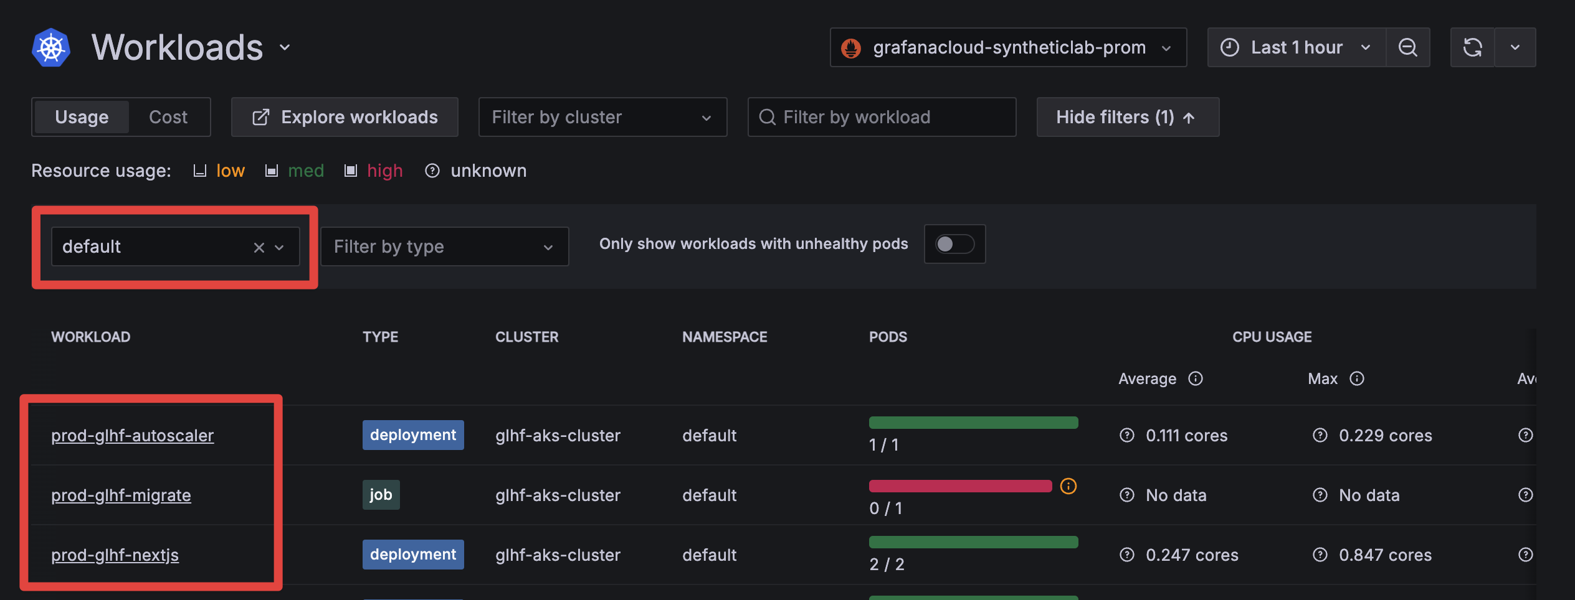Screen dimensions: 1575x600
Task: Click the question icon beside 0.247 cores
Action: coord(1127,555)
